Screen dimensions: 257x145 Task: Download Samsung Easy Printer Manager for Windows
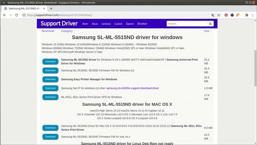pyautogui.click(x=50, y=79)
